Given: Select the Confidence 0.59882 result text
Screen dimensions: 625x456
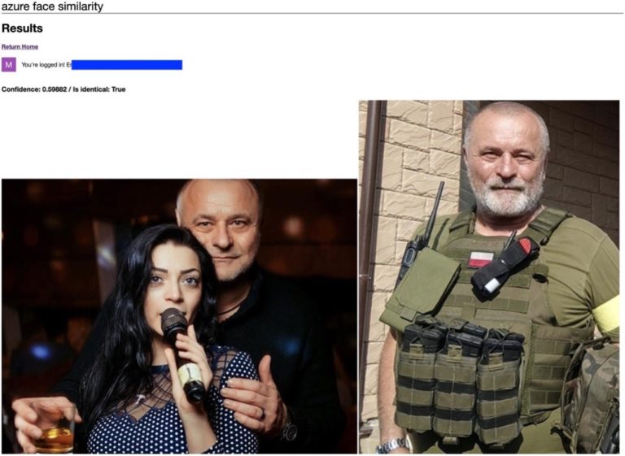Looking at the screenshot, I should click(x=34, y=89).
